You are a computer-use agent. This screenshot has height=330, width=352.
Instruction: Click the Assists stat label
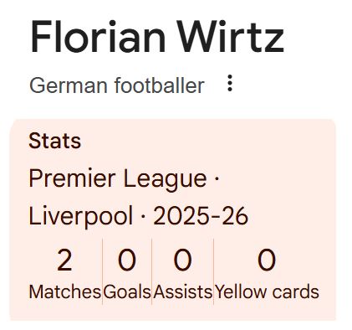(x=183, y=292)
